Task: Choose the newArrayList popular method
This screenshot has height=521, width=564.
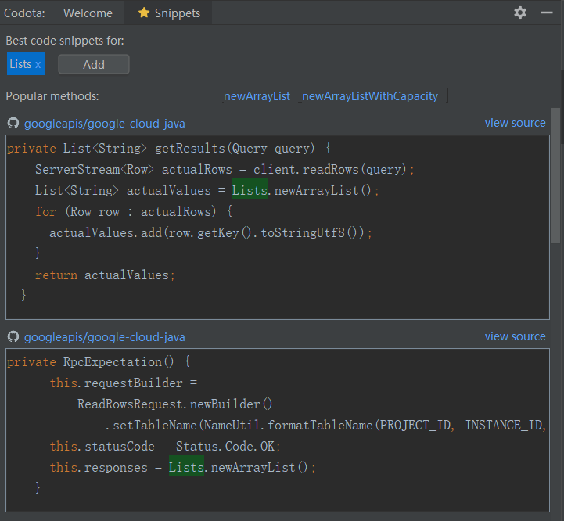Action: [257, 96]
